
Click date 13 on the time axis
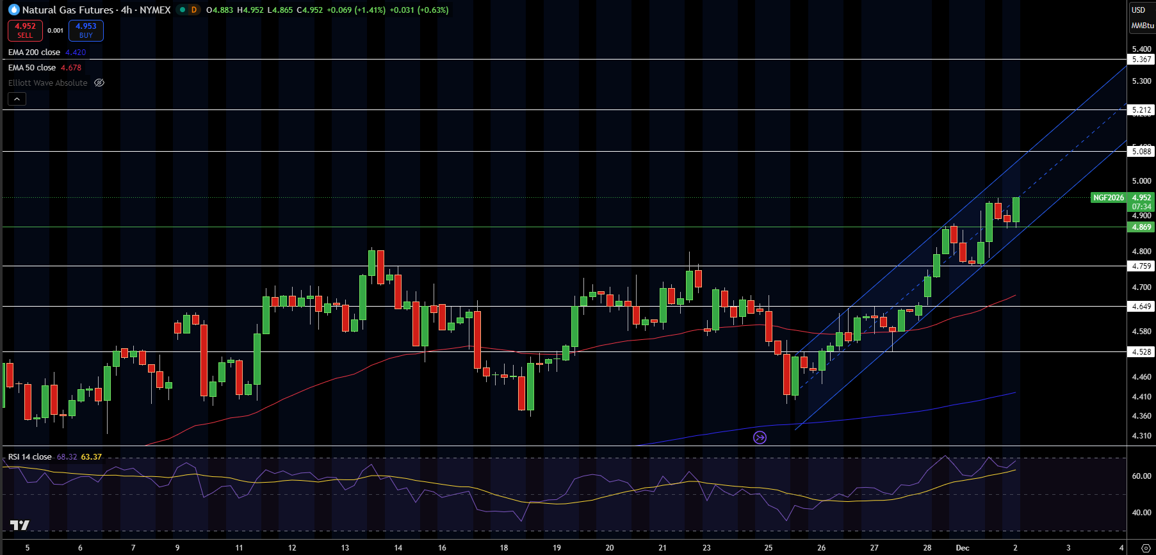(345, 548)
